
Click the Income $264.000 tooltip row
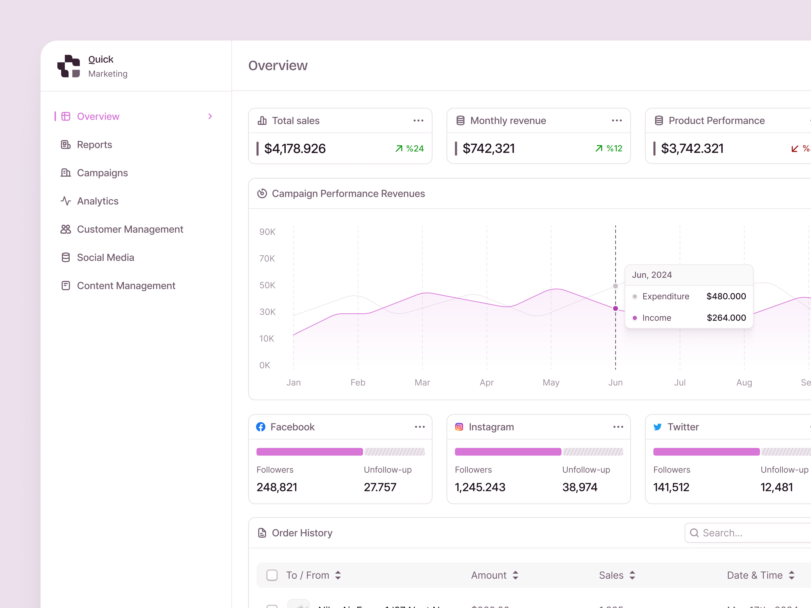(689, 318)
